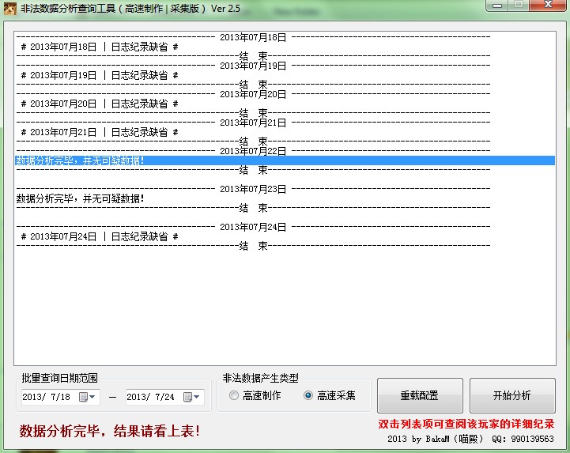This screenshot has width=570, height=453.
Task: Click the 2013年07月22日 date header line
Action: coord(253,151)
